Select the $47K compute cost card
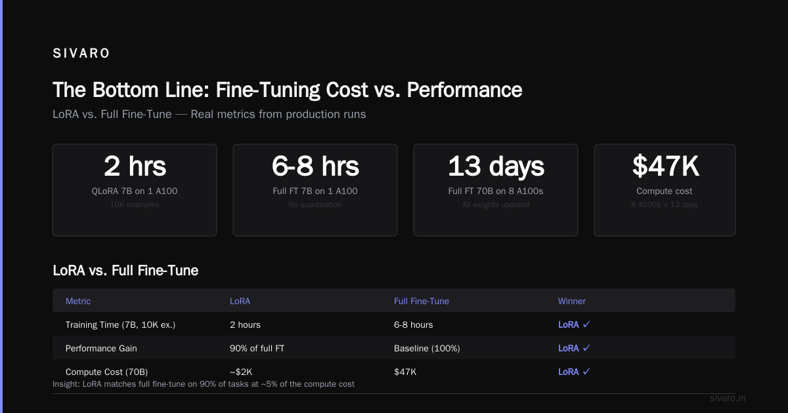 pyautogui.click(x=665, y=190)
